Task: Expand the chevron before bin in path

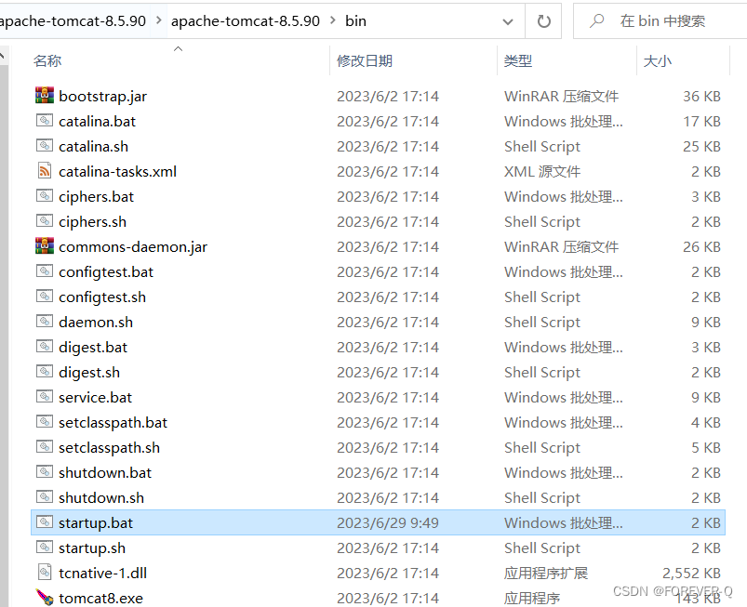Action: (332, 20)
